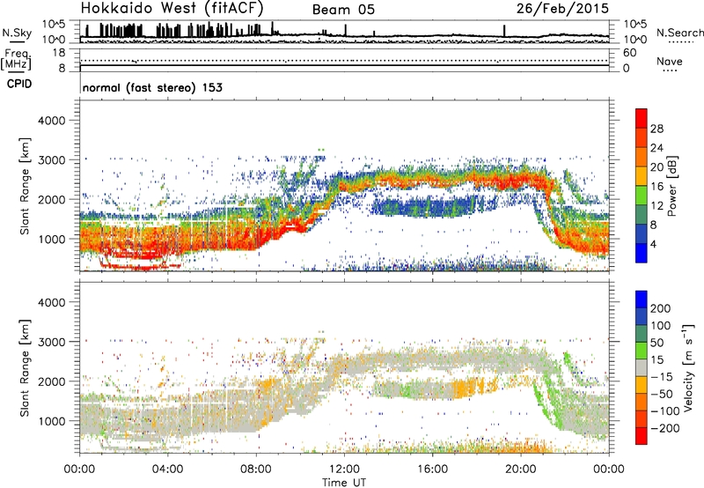Select the 20:00 time axis label
The height and width of the screenshot is (488, 704).
(521, 470)
